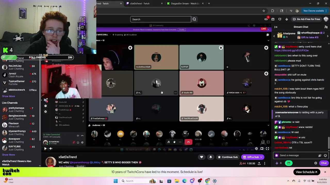Open kiyananthonyy live channel
330x185 pixels.
click(20, 133)
